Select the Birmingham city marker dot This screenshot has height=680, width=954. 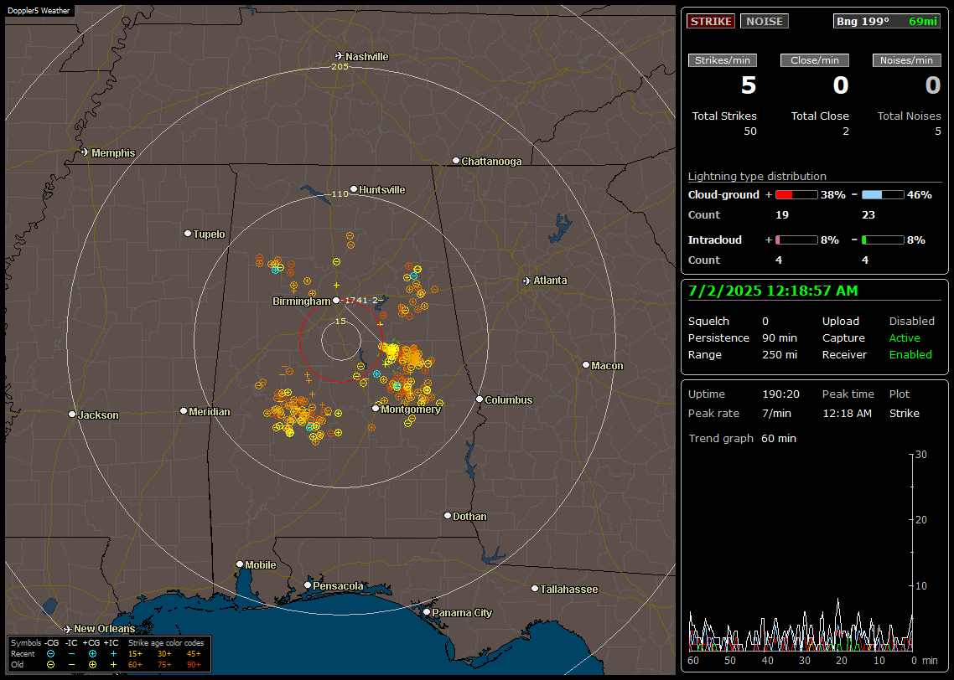pyautogui.click(x=336, y=300)
